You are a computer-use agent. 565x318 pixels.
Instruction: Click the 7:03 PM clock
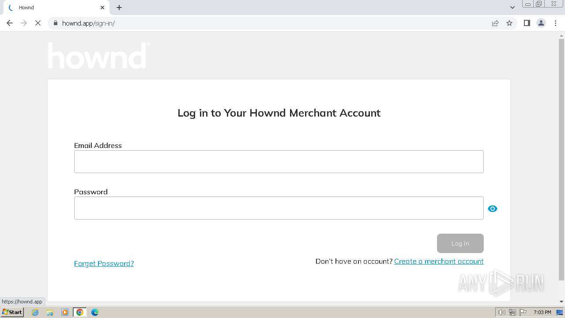(542, 312)
